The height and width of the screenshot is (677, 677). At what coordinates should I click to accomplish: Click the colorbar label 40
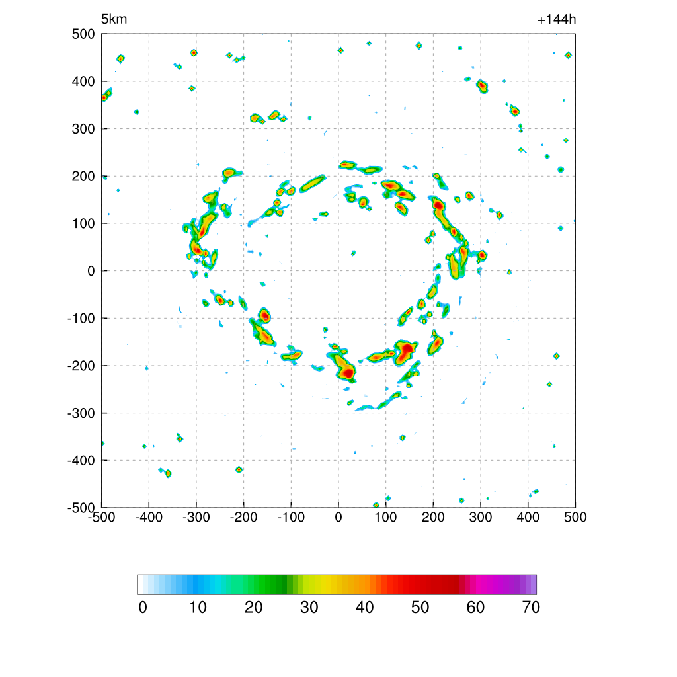tap(364, 608)
